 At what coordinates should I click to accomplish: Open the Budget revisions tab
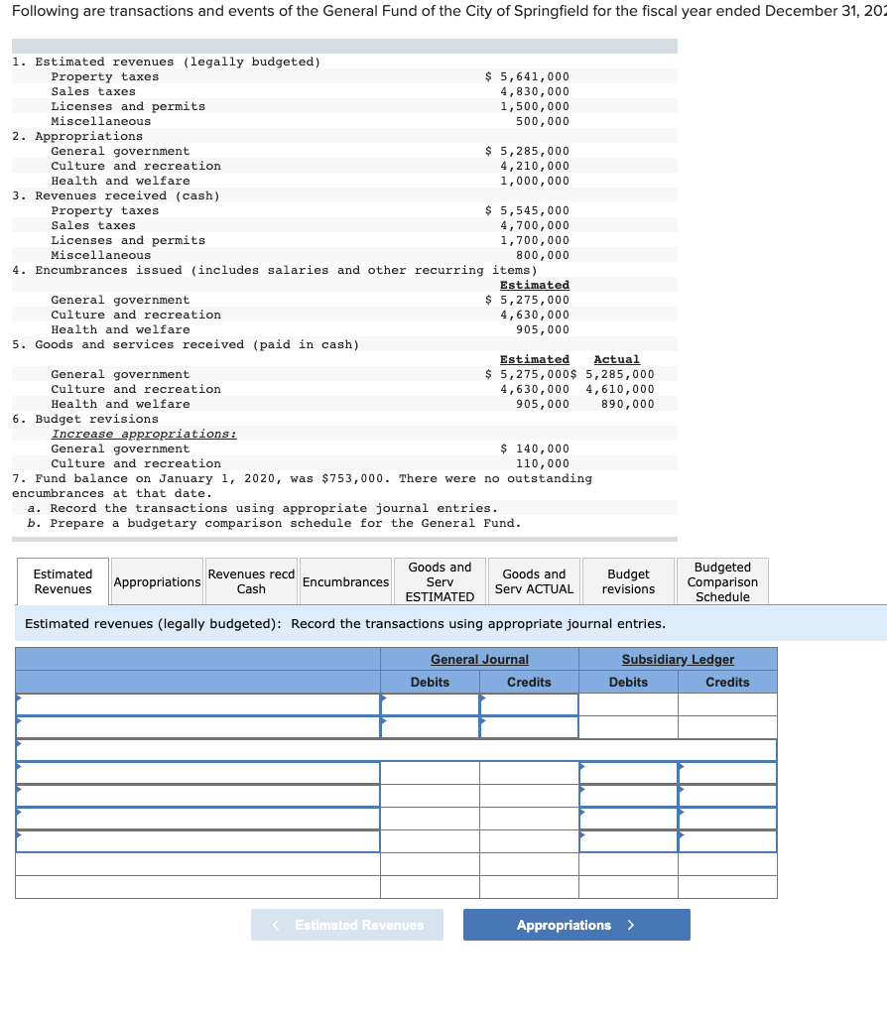(x=628, y=580)
